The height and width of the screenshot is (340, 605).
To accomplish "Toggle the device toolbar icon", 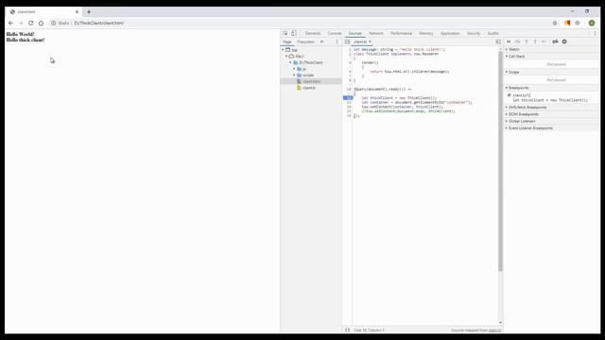I will pos(294,34).
